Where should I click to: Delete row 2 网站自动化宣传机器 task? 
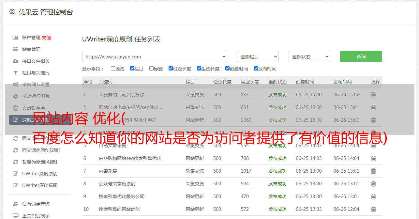pos(374,107)
